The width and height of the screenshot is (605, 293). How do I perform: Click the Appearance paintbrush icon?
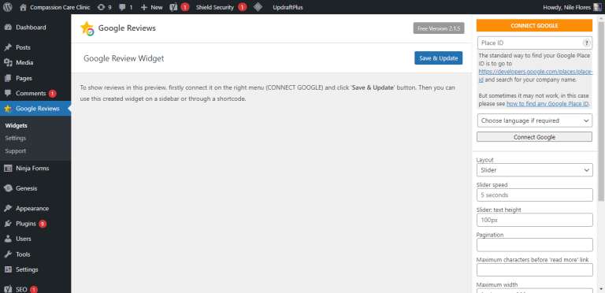pyautogui.click(x=8, y=208)
